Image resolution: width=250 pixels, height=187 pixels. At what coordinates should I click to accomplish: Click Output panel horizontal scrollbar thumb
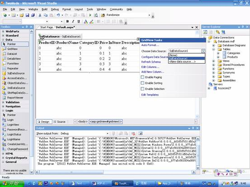tap(71, 172)
